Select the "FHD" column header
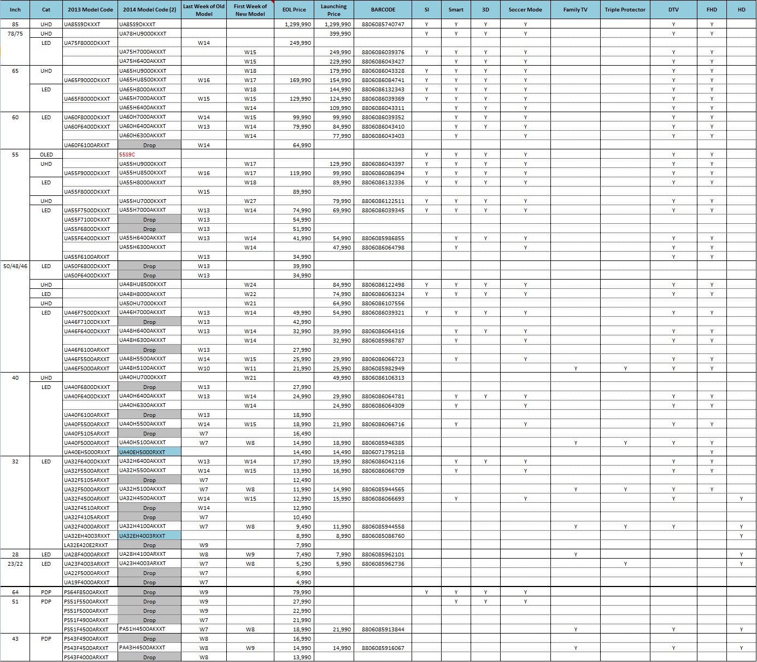The height and width of the screenshot is (662, 757). pos(712,10)
